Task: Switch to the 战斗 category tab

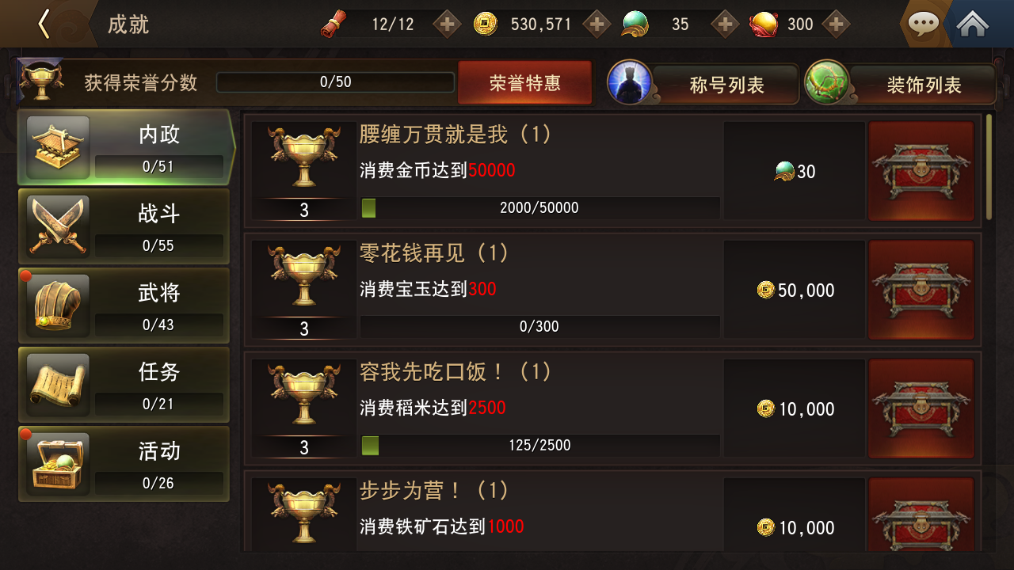Action: [124, 226]
